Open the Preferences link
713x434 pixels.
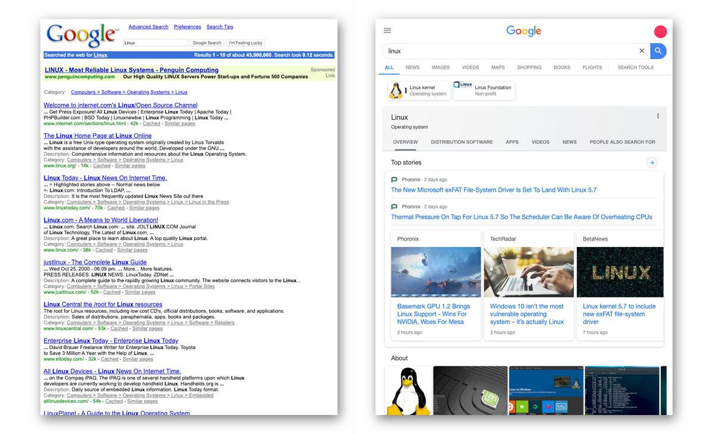[187, 27]
